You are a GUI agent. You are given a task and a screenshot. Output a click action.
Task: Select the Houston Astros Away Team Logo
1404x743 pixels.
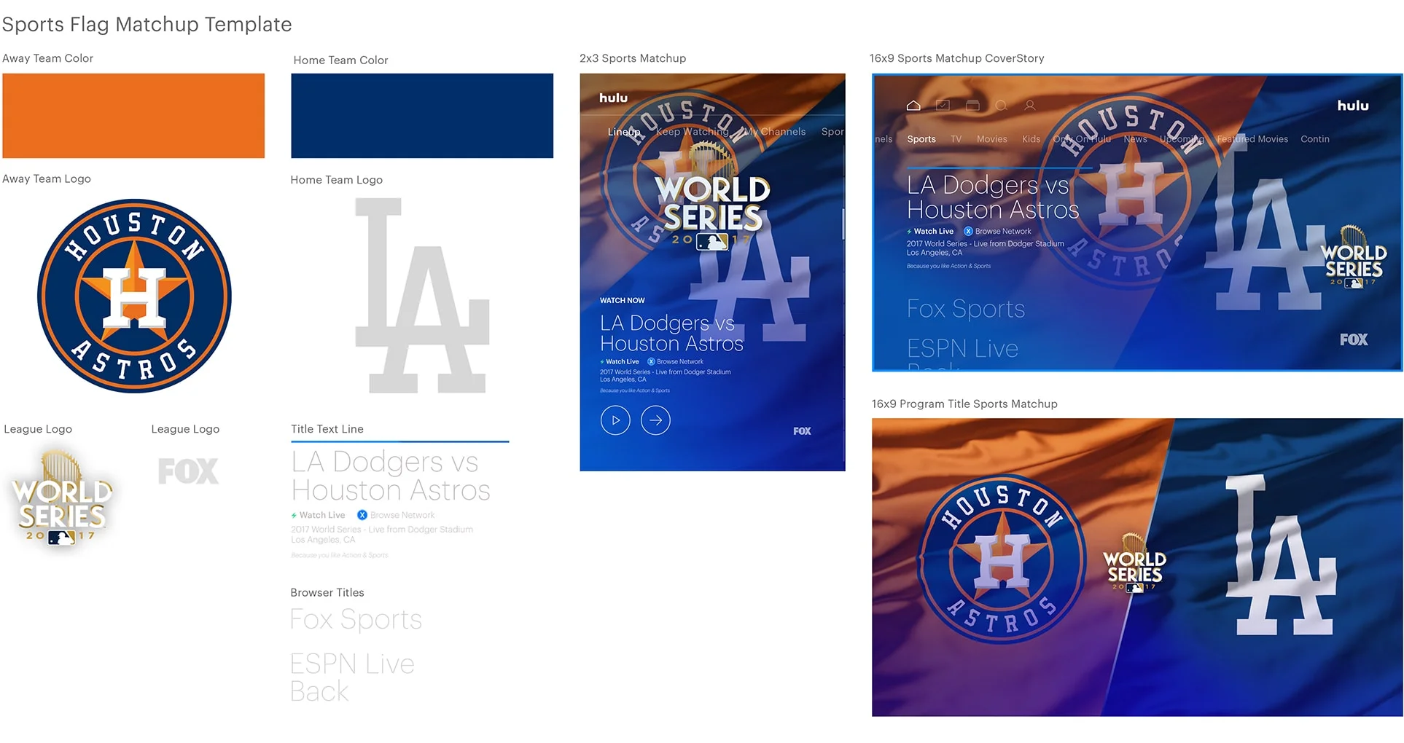tap(134, 296)
